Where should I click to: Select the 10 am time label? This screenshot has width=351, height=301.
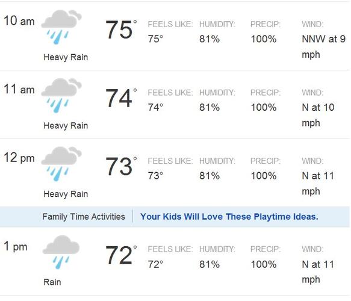coord(19,21)
